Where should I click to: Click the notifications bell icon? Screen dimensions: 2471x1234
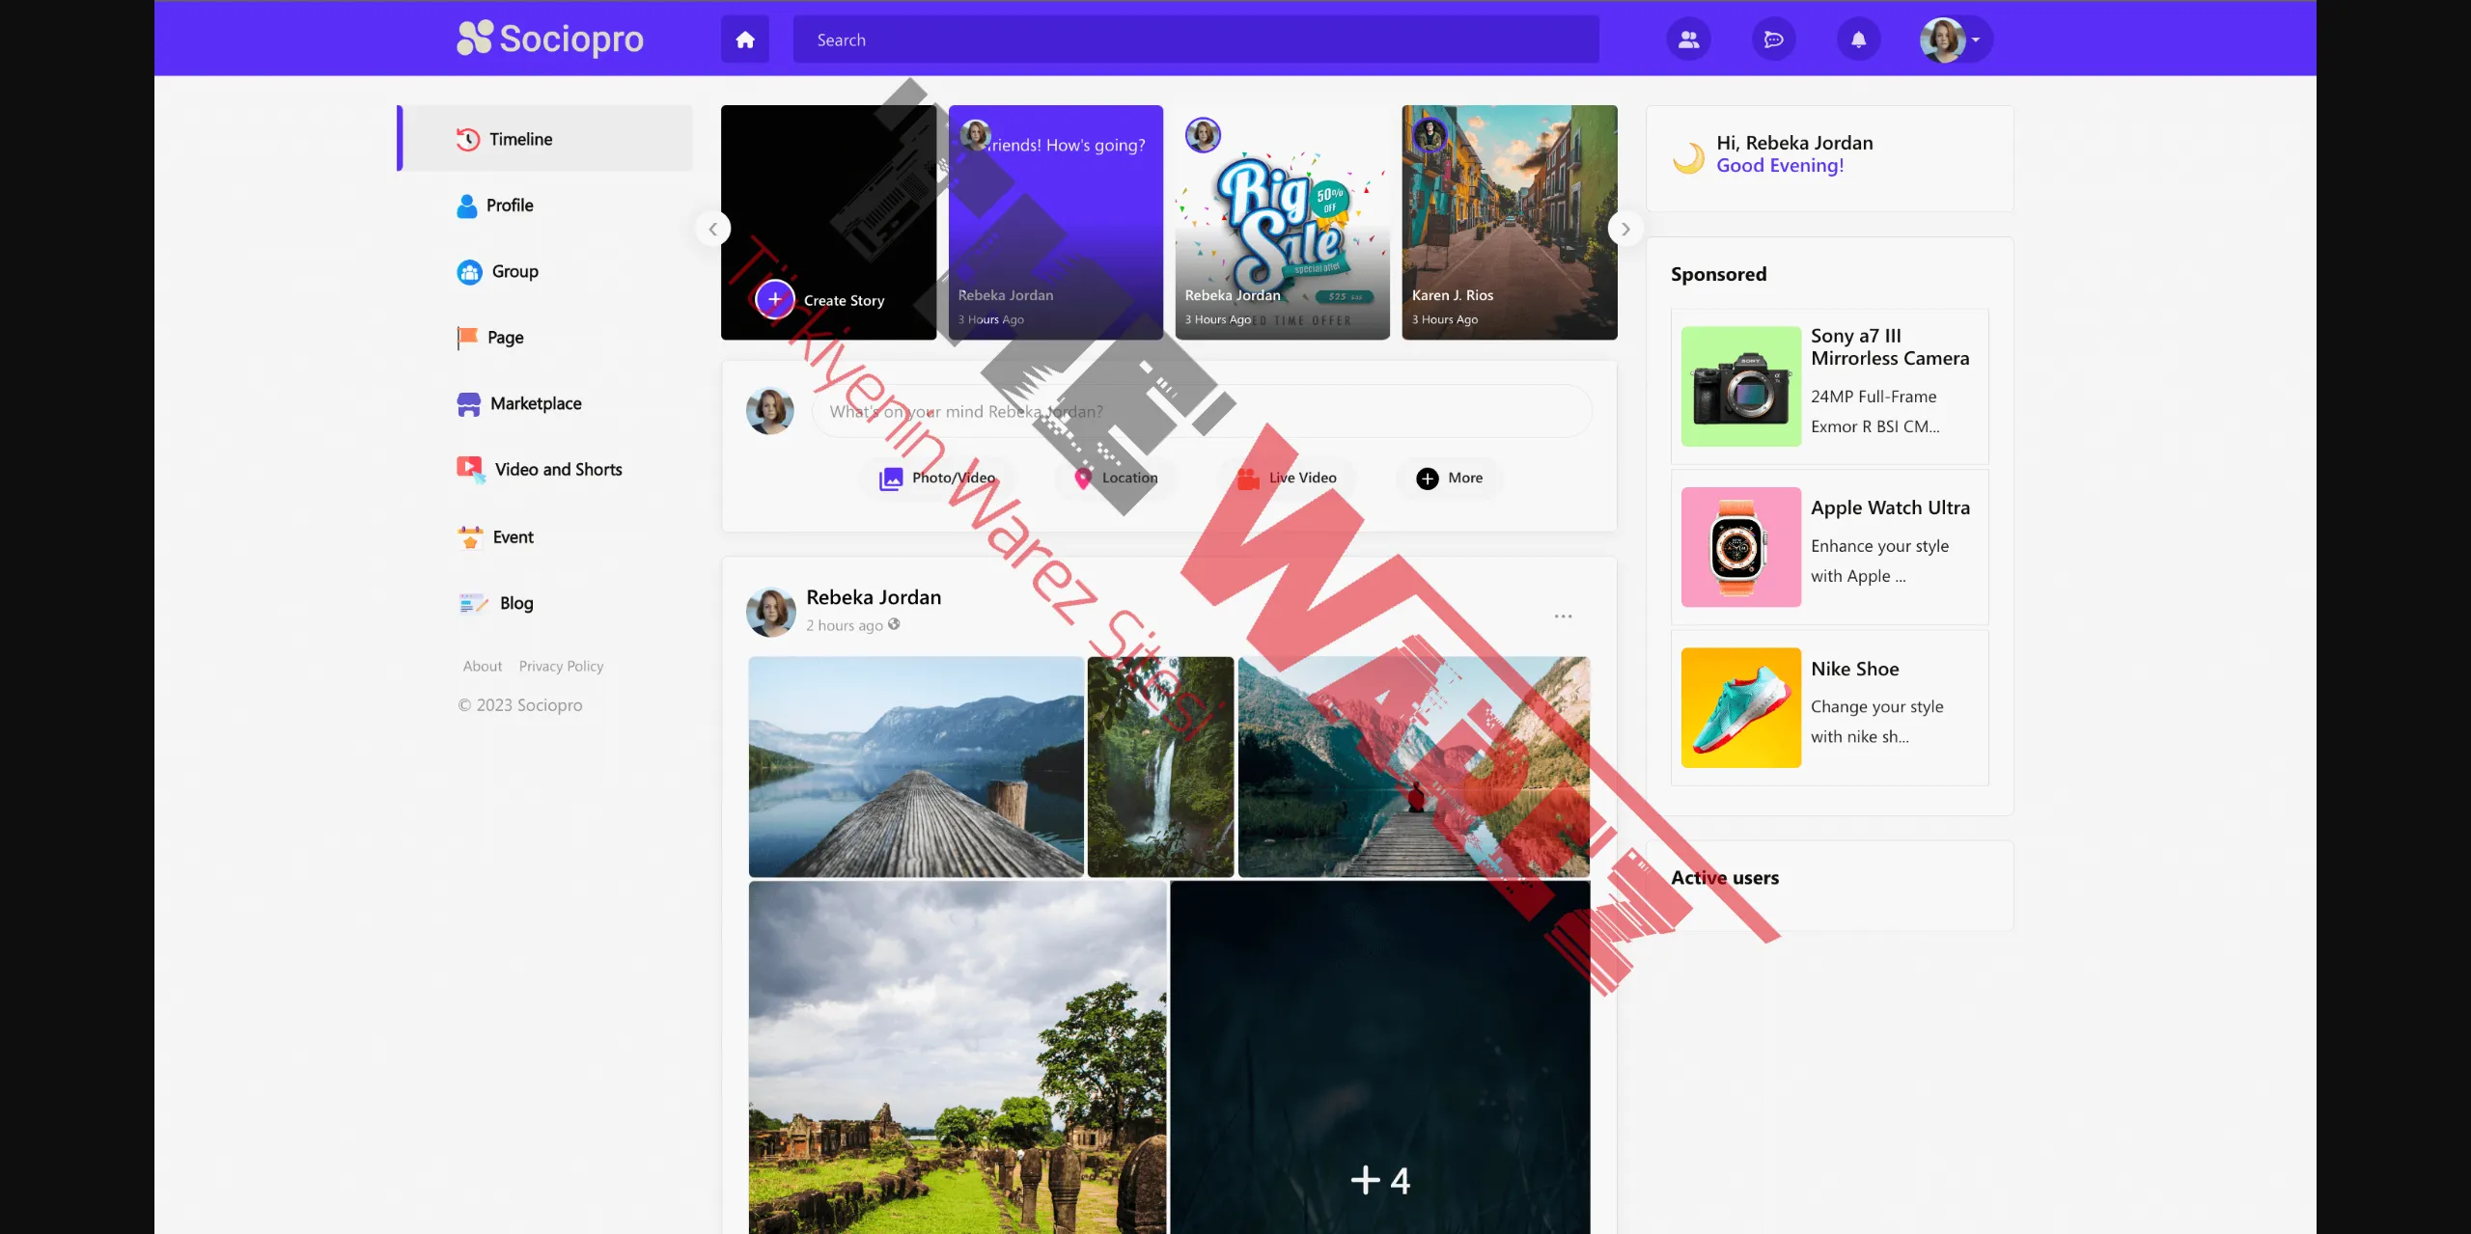[x=1858, y=40]
